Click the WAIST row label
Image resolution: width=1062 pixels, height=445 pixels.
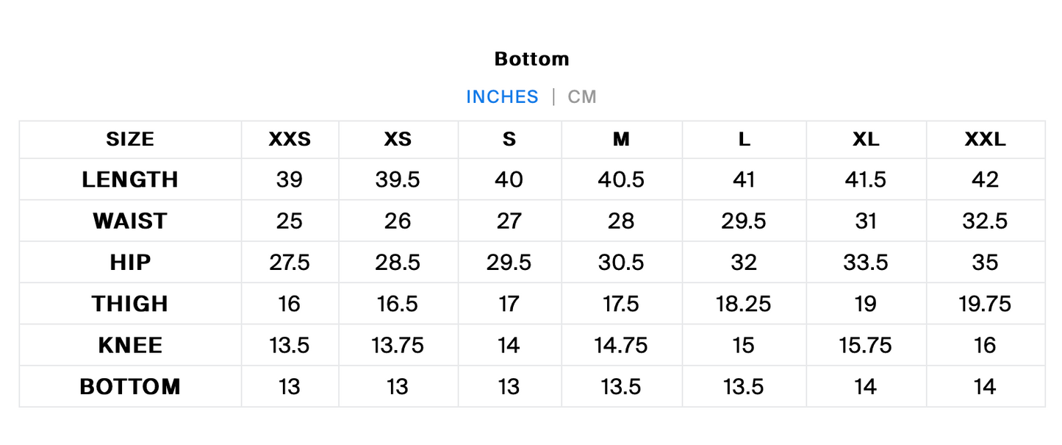tap(130, 221)
